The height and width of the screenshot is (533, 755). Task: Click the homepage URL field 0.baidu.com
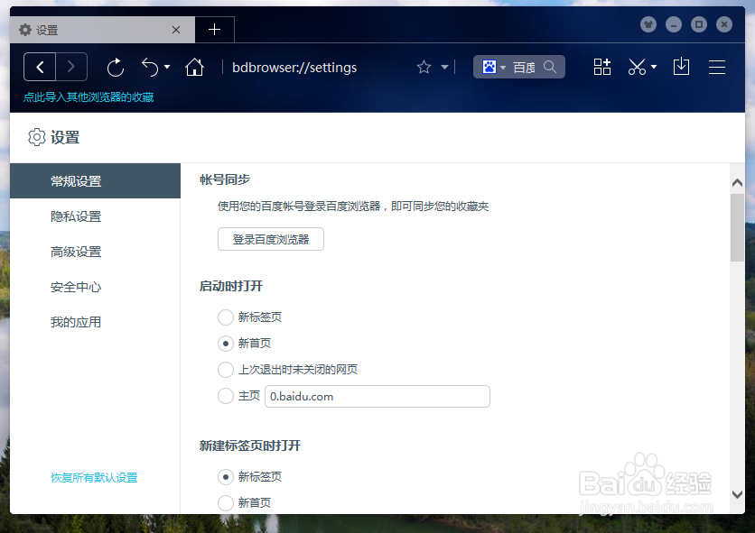pyautogui.click(x=377, y=397)
